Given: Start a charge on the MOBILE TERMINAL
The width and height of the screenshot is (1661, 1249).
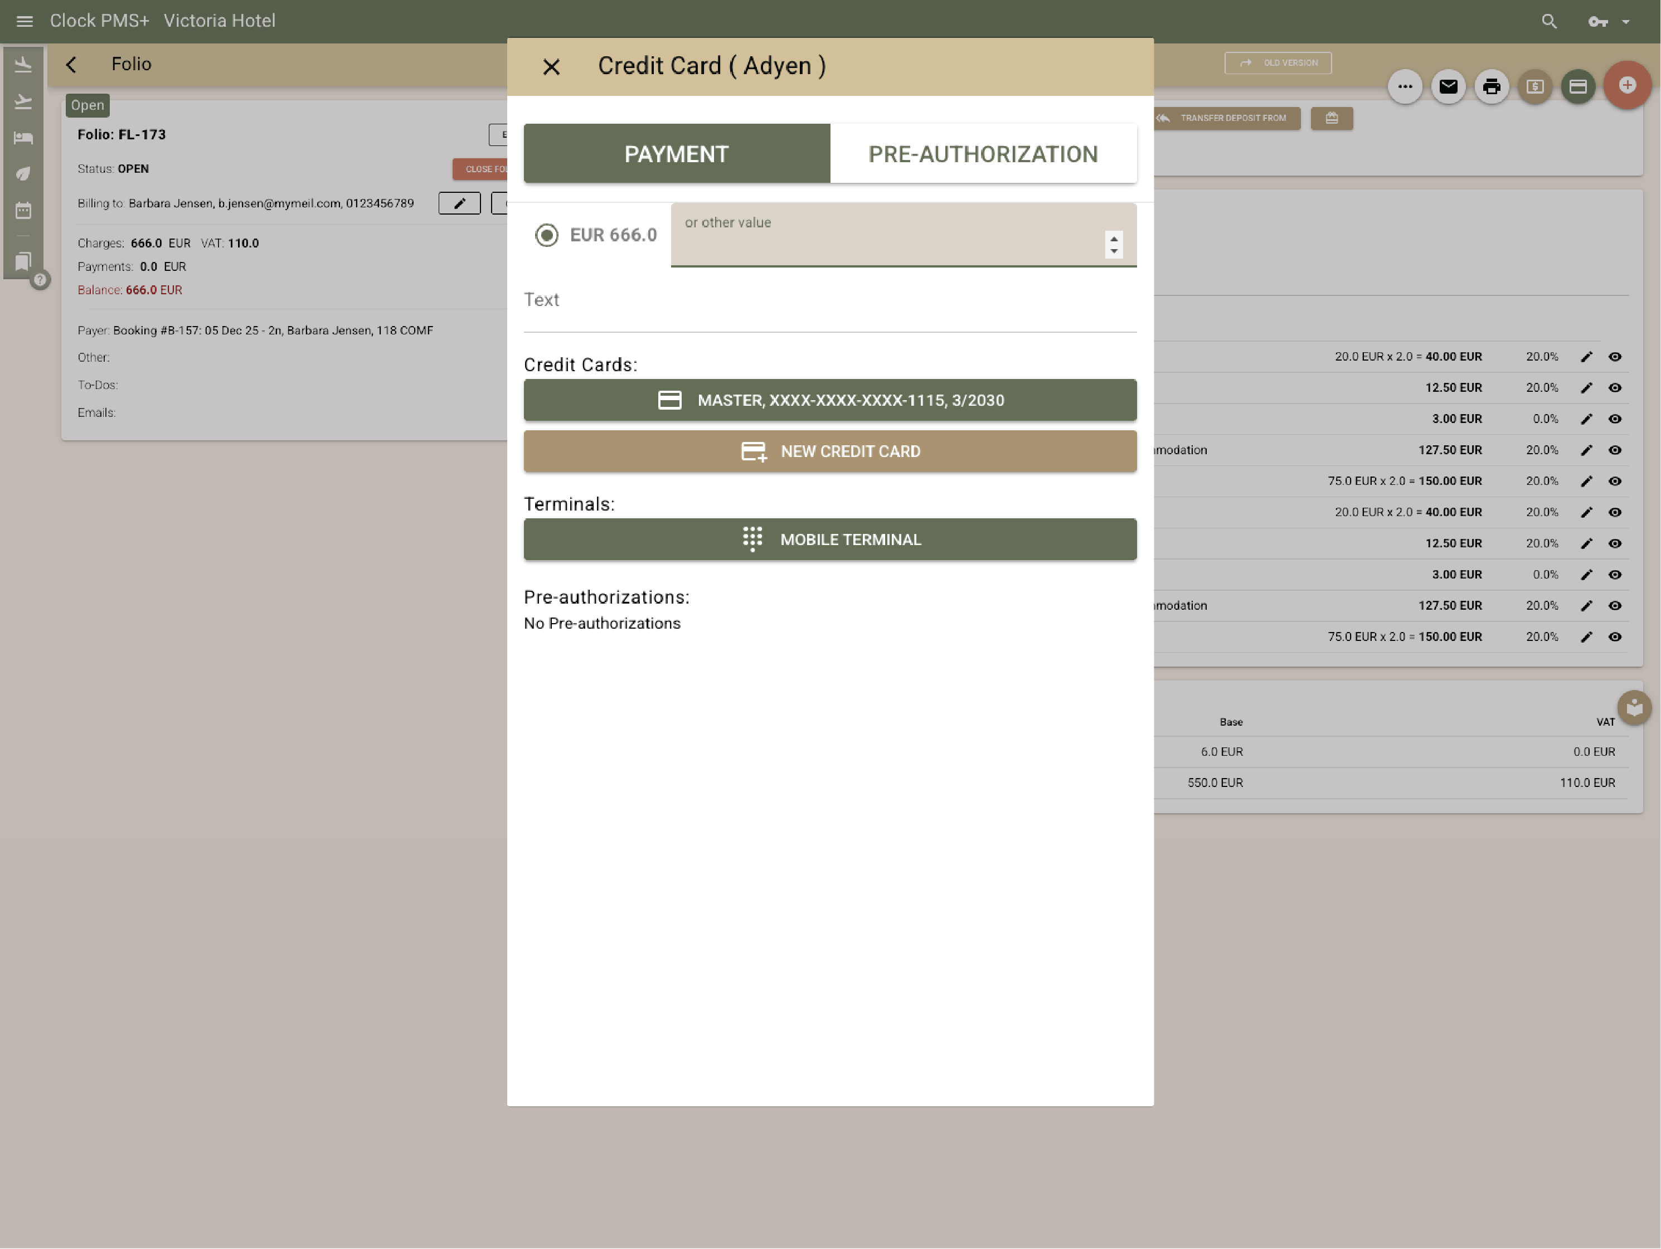Looking at the screenshot, I should 830,540.
